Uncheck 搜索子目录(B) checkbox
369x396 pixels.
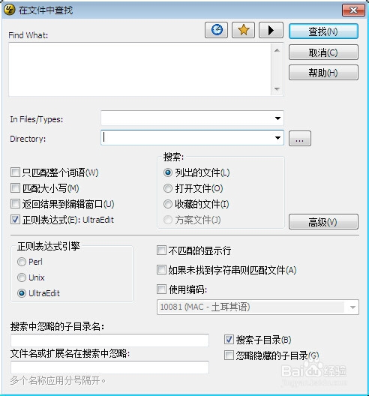(229, 340)
